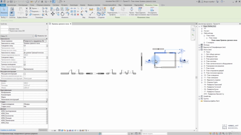241x135 pixels.
Task: Expand the Legends tree node
Action: point(200,45)
